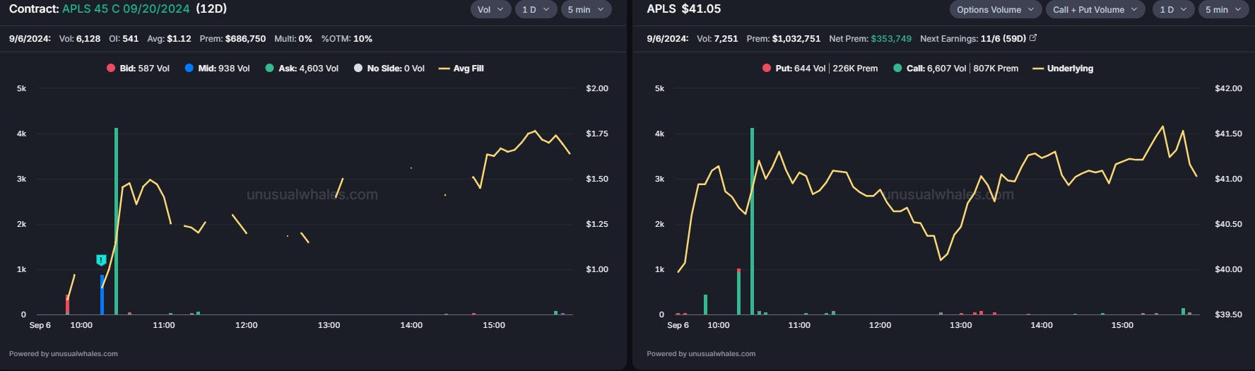This screenshot has width=1255, height=371.
Task: Open the 1 D dropdown on APLS chart
Action: click(1173, 10)
